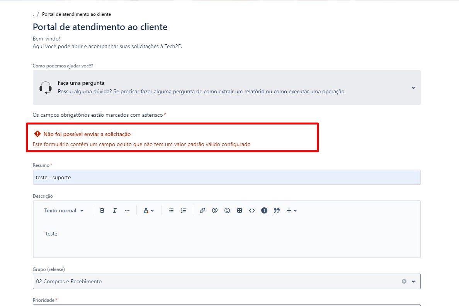Screen dimensions: 459x306
Task: Open more formatting options ellipsis
Action: [x=127, y=210]
